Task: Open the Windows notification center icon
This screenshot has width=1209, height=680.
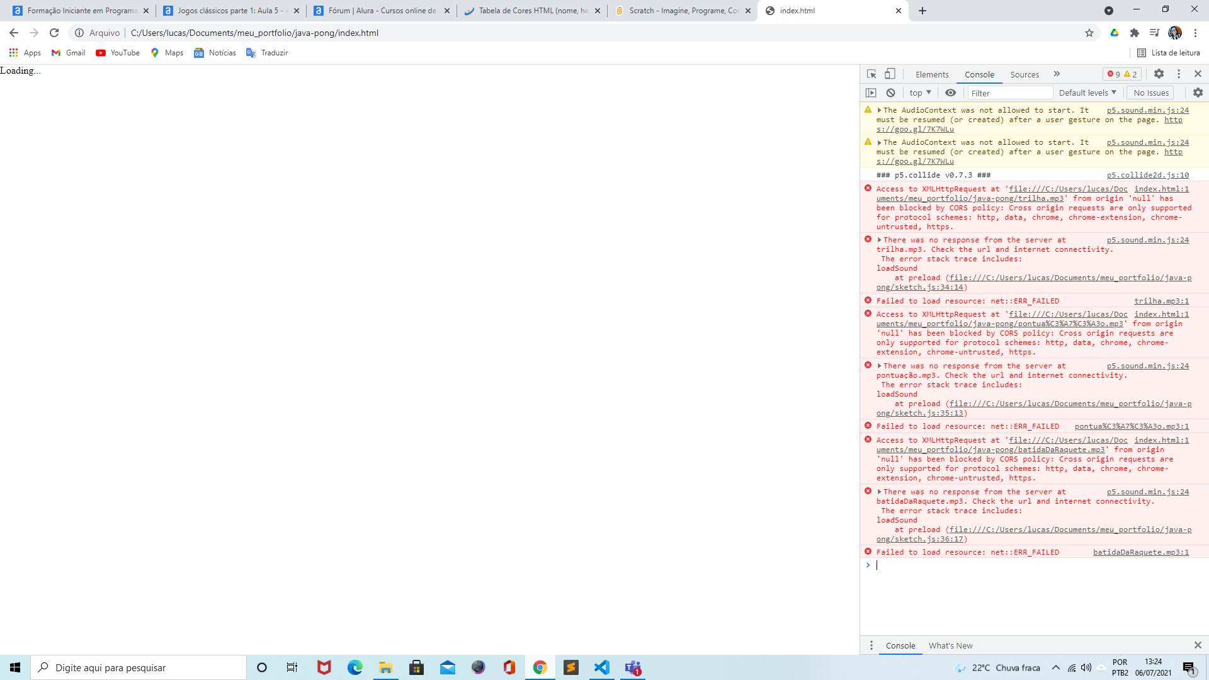Action: click(x=1189, y=667)
